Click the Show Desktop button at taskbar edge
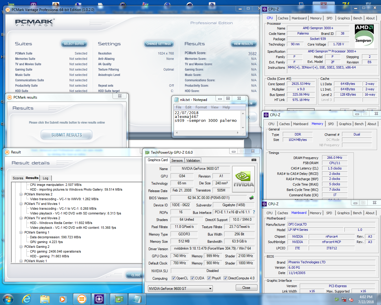 (379, 299)
